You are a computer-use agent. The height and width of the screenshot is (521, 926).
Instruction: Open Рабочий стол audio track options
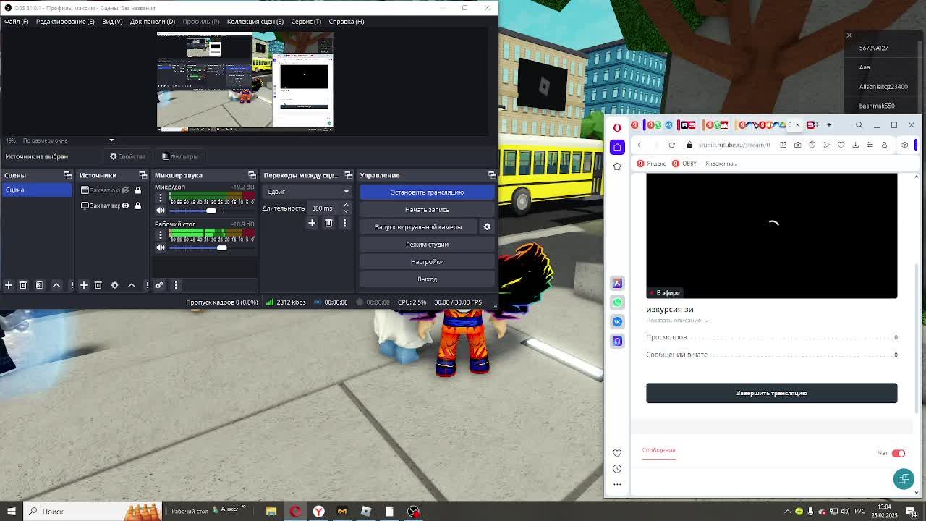[161, 234]
